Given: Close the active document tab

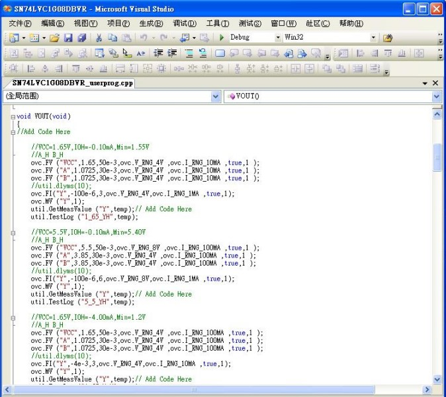Looking at the screenshot, I should 435,83.
